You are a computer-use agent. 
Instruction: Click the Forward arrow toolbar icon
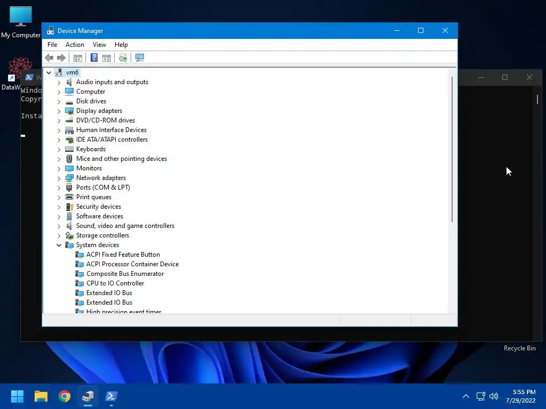click(x=61, y=58)
